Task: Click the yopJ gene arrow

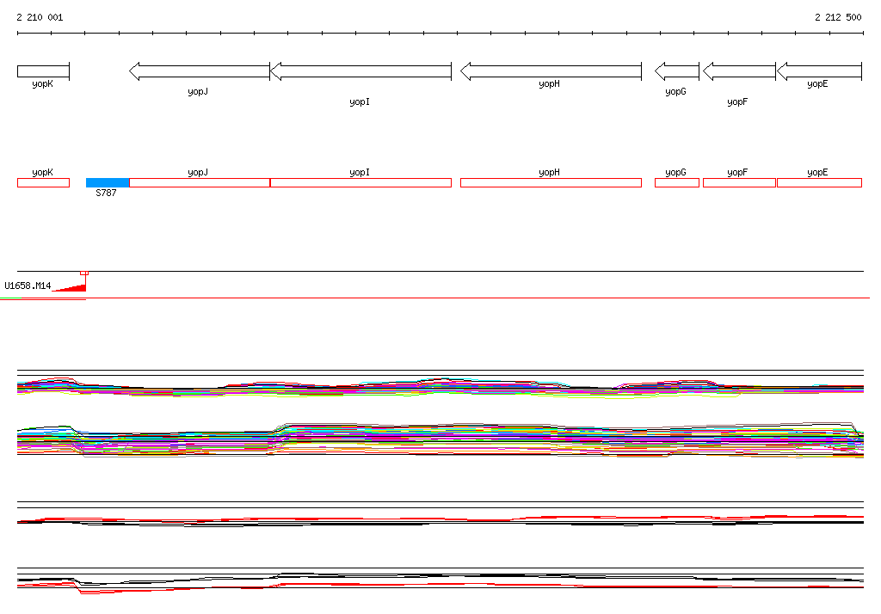Action: 200,71
